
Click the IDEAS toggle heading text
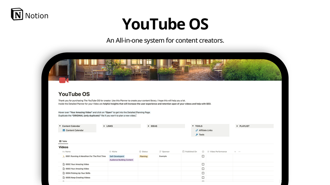(154, 126)
